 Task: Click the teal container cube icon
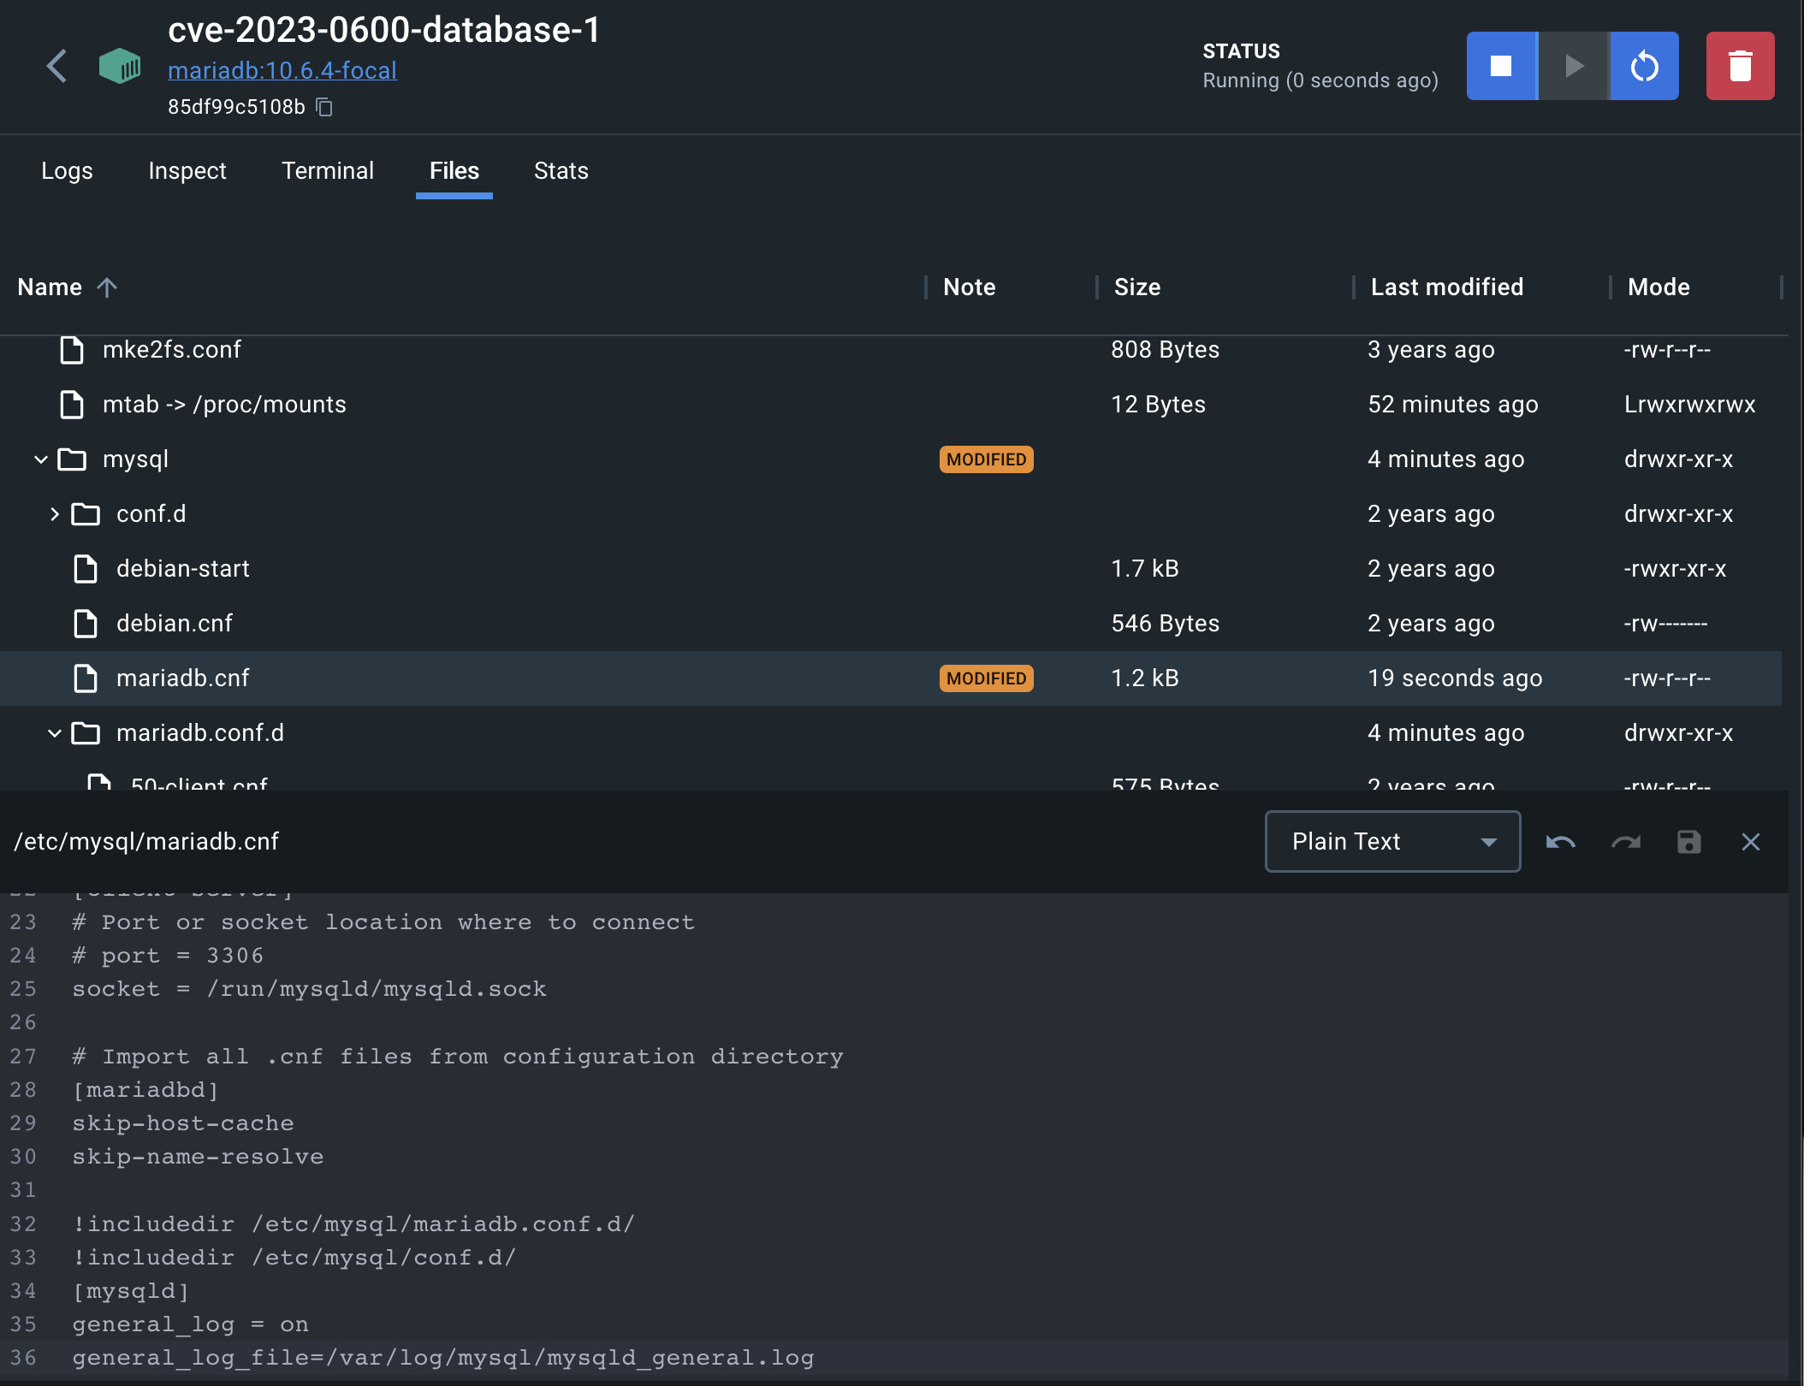[x=120, y=66]
